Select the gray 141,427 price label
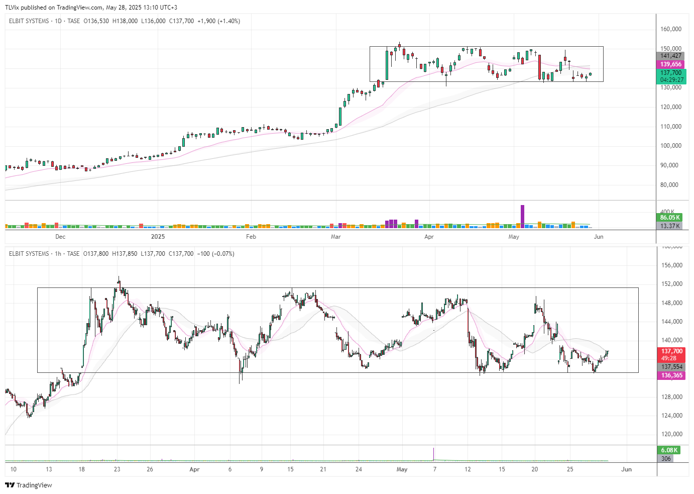This screenshot has height=494, width=694. point(670,56)
